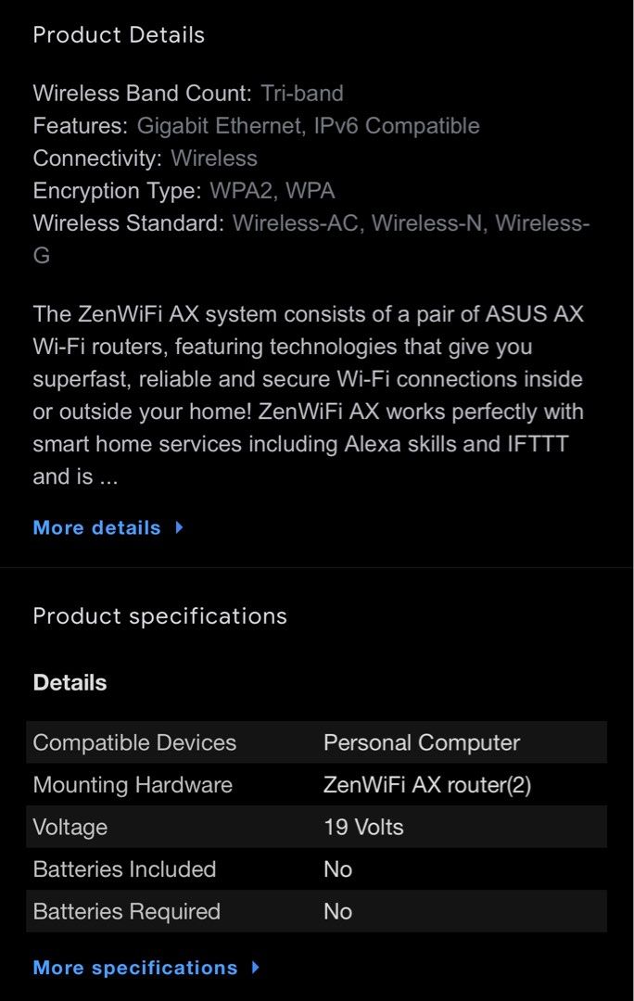Click the chevron icon next to More details
Viewport: 634px width, 1001px height.
pos(177,527)
